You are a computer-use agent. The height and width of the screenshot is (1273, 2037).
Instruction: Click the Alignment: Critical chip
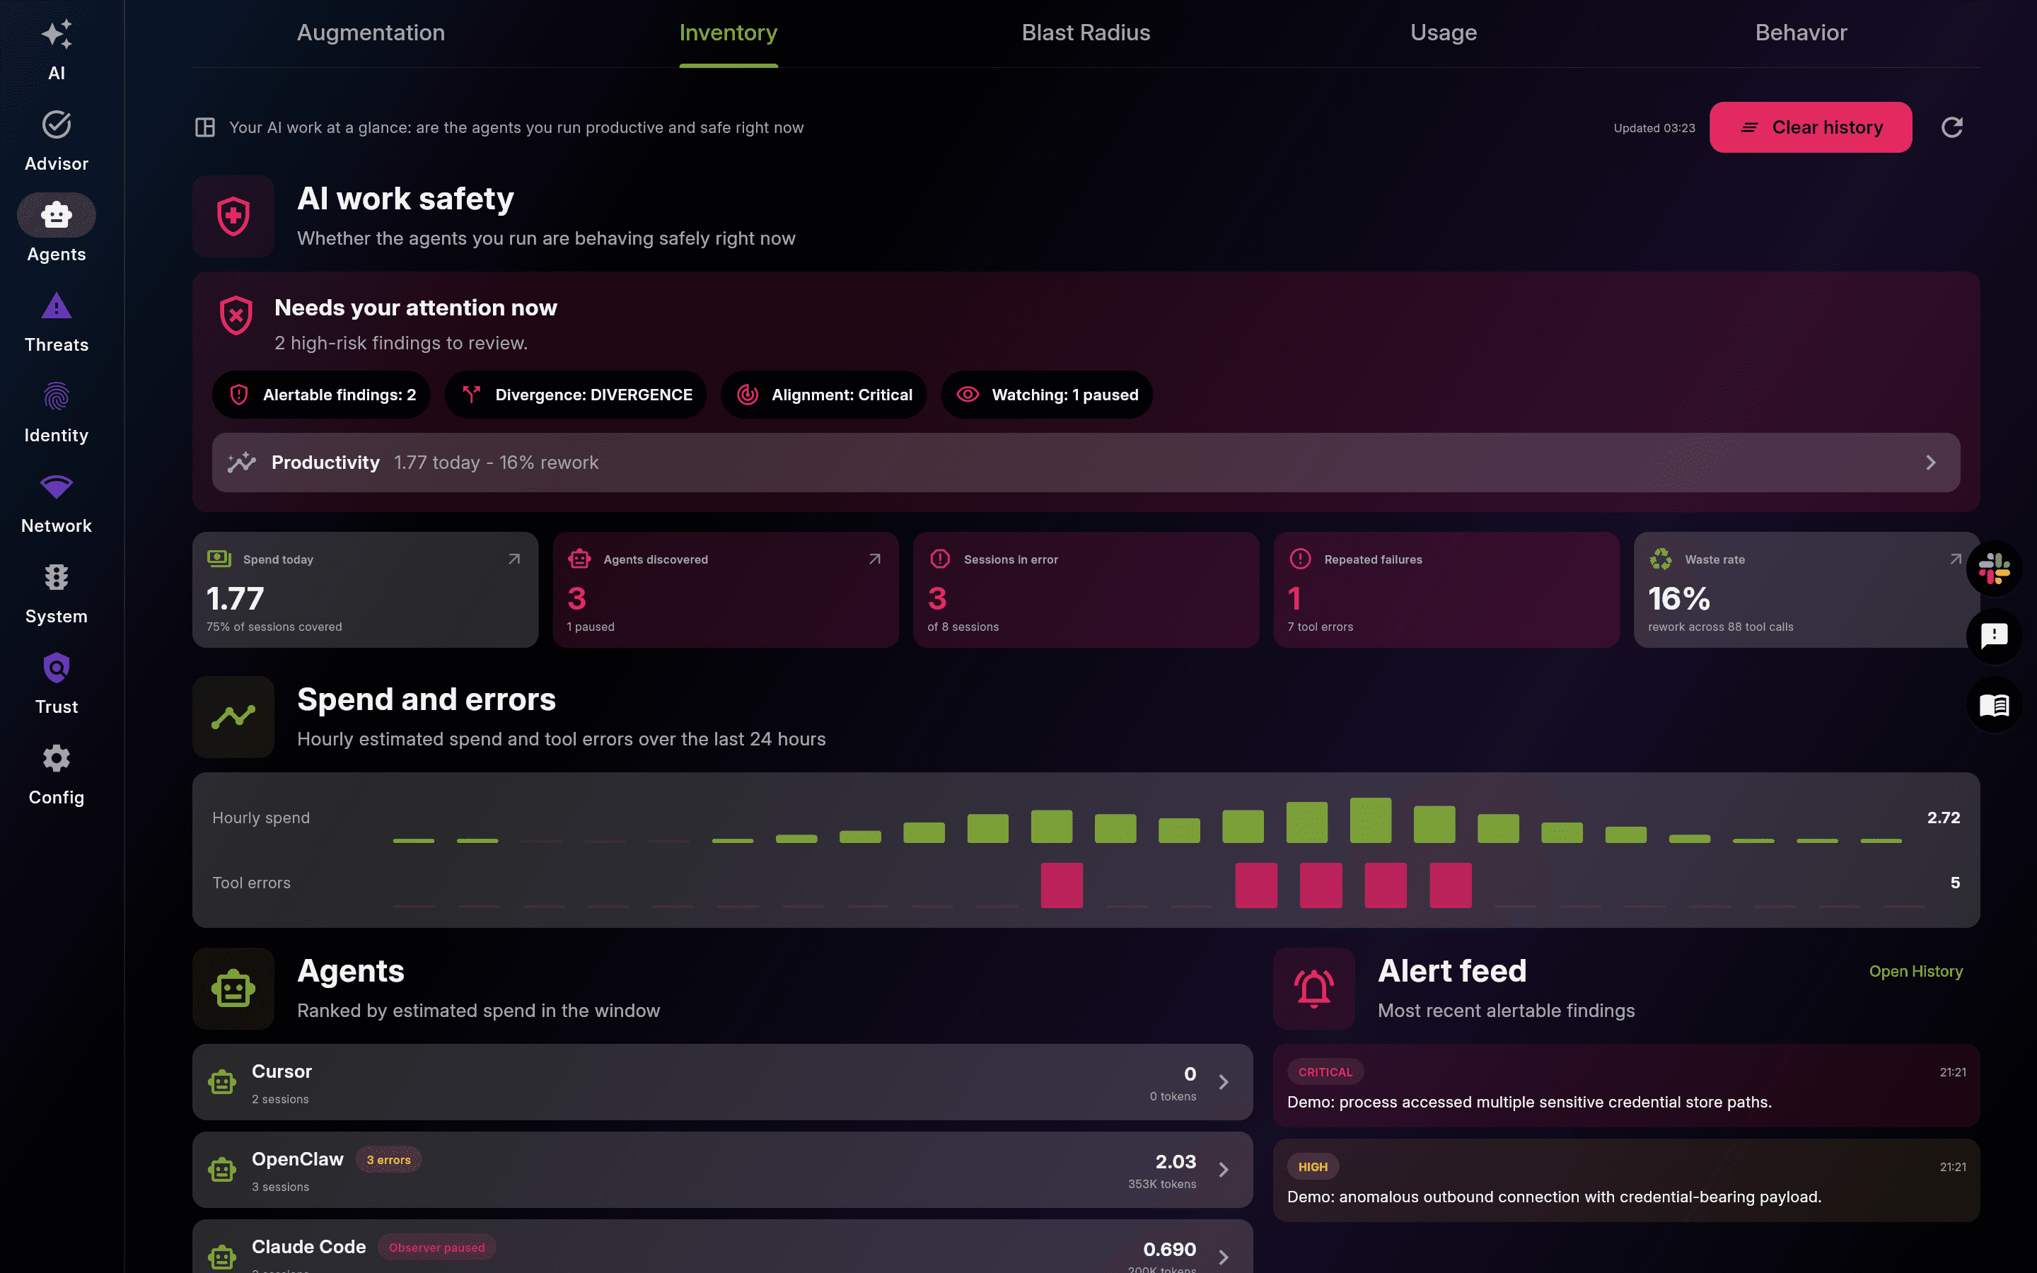pos(824,395)
